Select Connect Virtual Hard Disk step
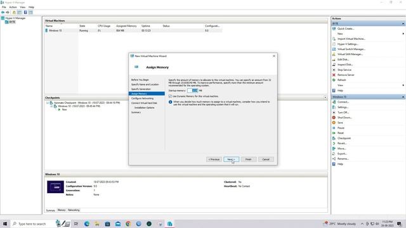Viewport: 406px width, 228px height. click(144, 103)
